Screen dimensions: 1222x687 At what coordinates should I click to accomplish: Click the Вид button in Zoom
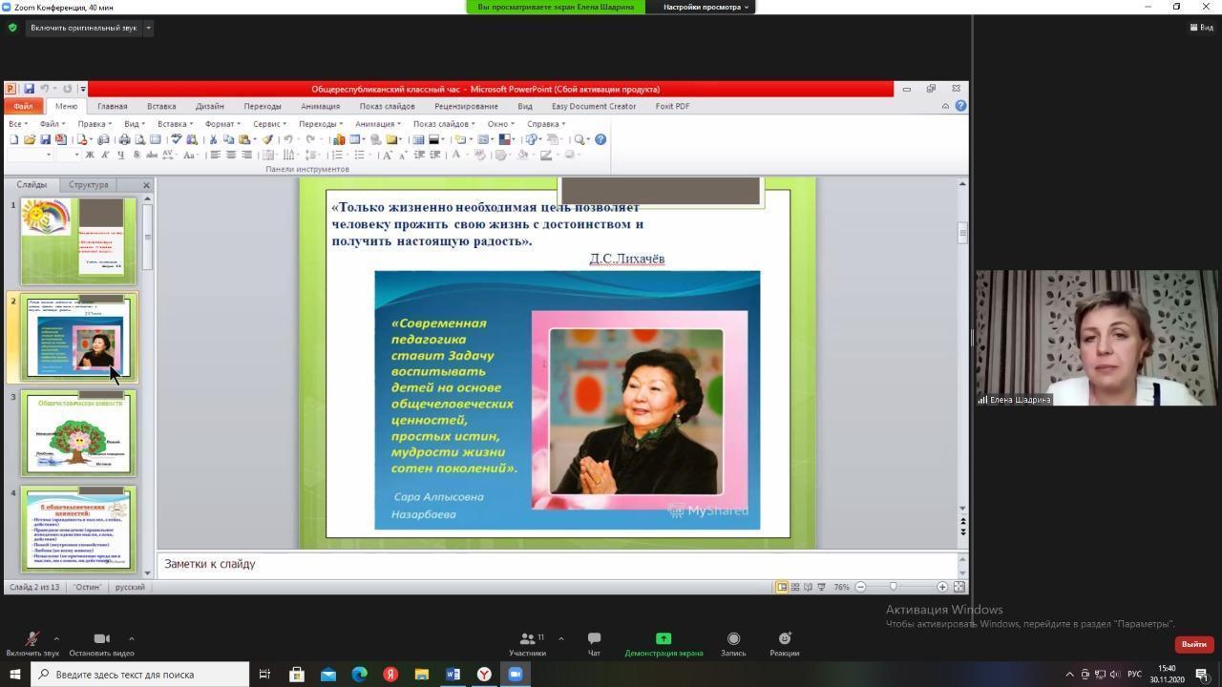(x=1202, y=28)
